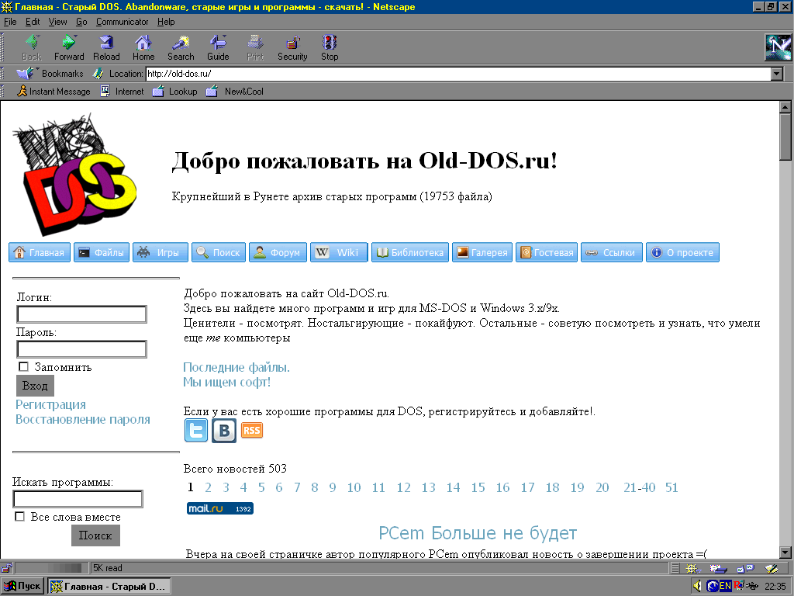The height and width of the screenshot is (596, 794).
Task: Open the Поиск nav button in menu bar
Action: click(x=219, y=252)
